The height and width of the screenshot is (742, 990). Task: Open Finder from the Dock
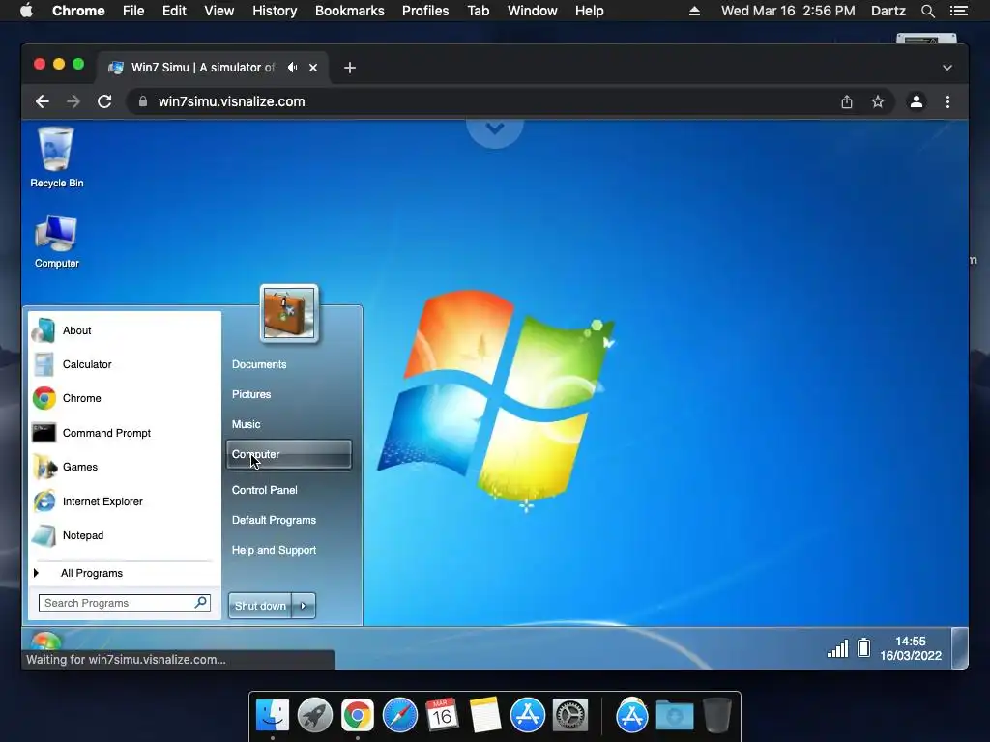[x=272, y=716]
